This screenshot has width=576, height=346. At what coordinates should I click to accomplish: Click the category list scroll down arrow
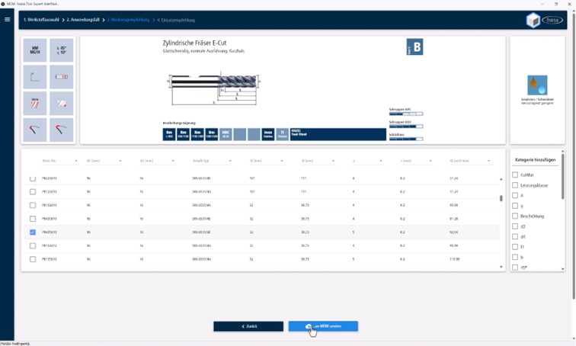pos(563,269)
